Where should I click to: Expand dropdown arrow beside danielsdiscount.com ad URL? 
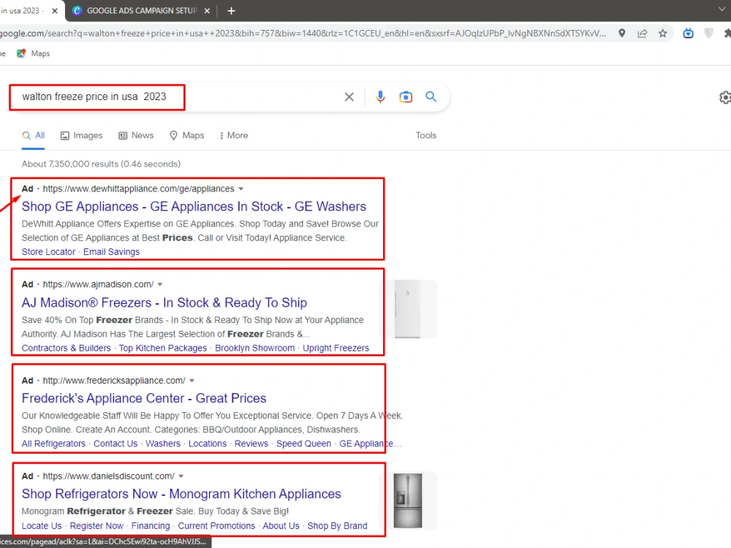(x=181, y=476)
